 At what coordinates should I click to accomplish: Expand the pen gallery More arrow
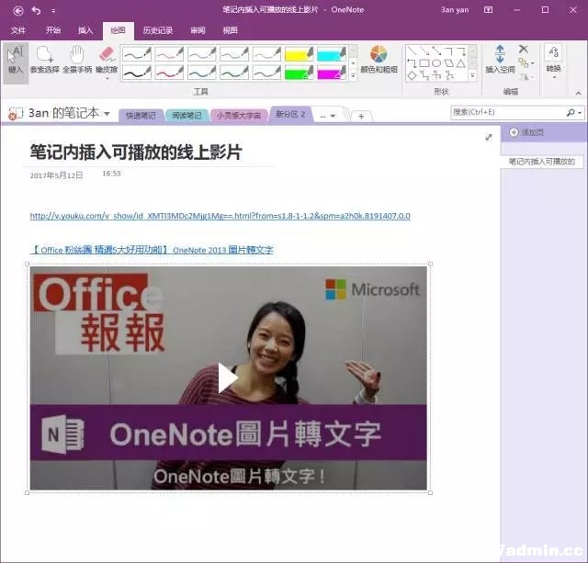pos(353,76)
